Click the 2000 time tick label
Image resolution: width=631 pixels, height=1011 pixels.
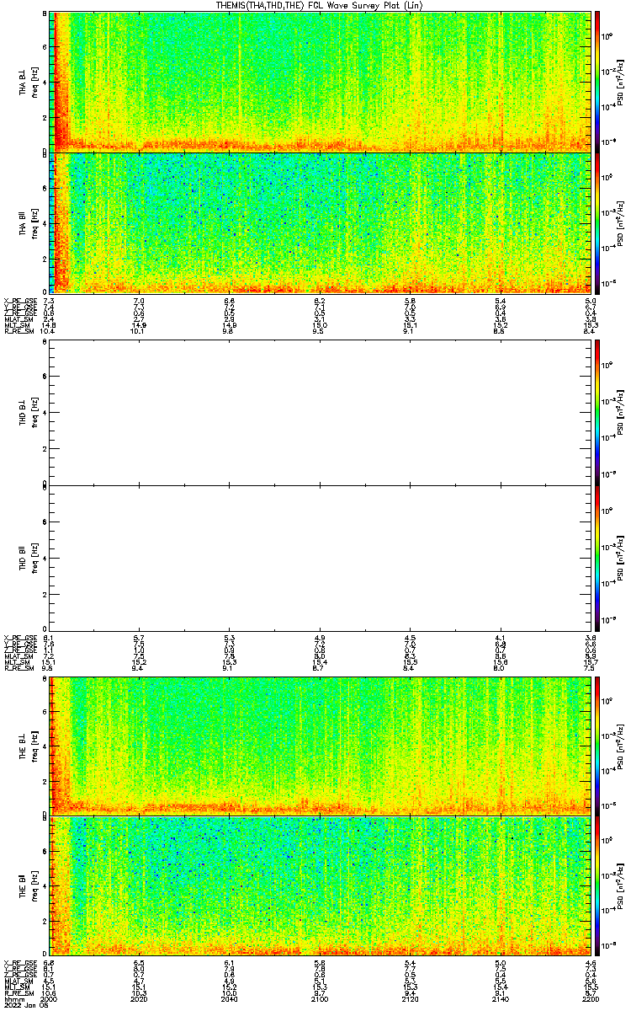pyautogui.click(x=49, y=999)
